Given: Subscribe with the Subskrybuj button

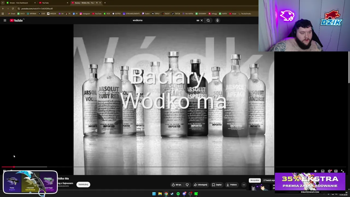Looking at the screenshot, I should (83, 184).
